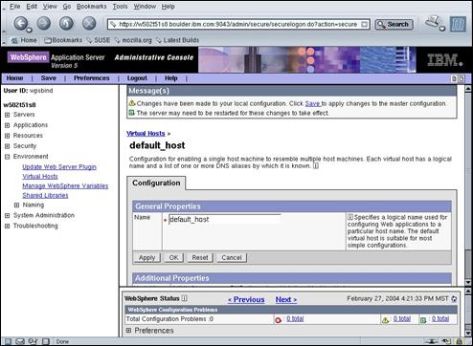The height and width of the screenshot is (346, 473).
Task: Click the Latest Builds bookmark
Action: pyautogui.click(x=177, y=40)
